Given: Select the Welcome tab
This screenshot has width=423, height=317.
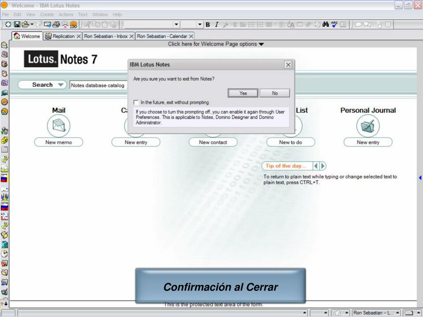Looking at the screenshot, I should point(27,36).
